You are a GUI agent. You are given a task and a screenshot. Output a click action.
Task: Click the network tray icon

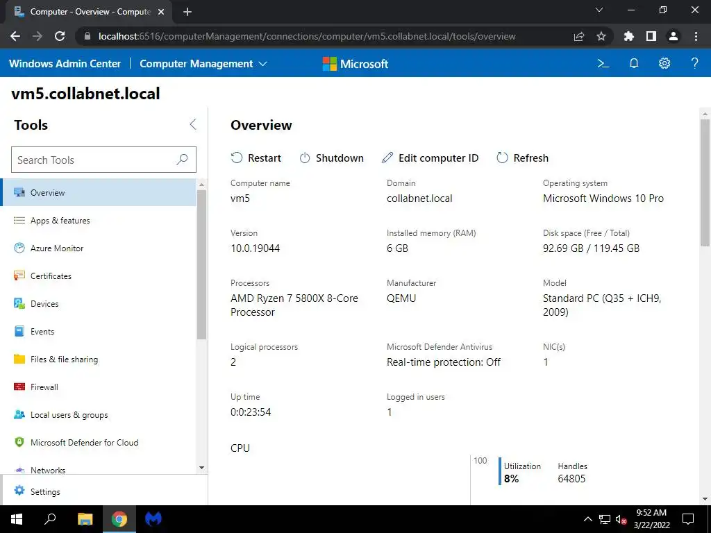(x=605, y=519)
